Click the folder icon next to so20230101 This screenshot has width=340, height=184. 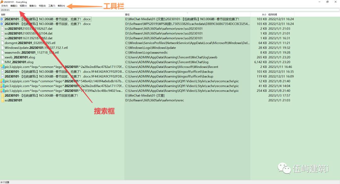pyautogui.click(x=3, y=100)
